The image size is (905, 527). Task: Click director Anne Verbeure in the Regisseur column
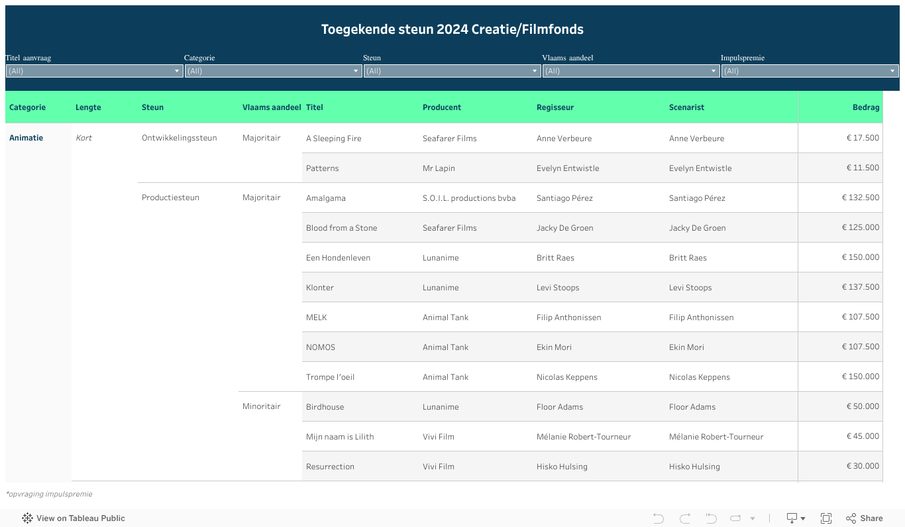click(564, 139)
